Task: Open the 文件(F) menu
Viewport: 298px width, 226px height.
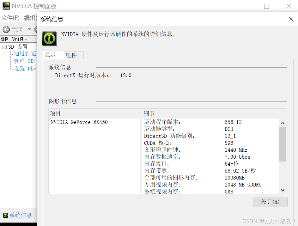Action: [x=10, y=18]
